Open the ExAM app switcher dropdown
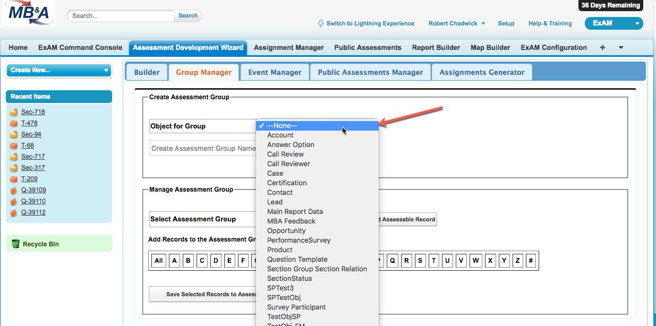The height and width of the screenshot is (326, 656). 614,23
